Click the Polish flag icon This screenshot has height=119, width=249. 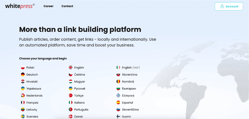[23, 68]
